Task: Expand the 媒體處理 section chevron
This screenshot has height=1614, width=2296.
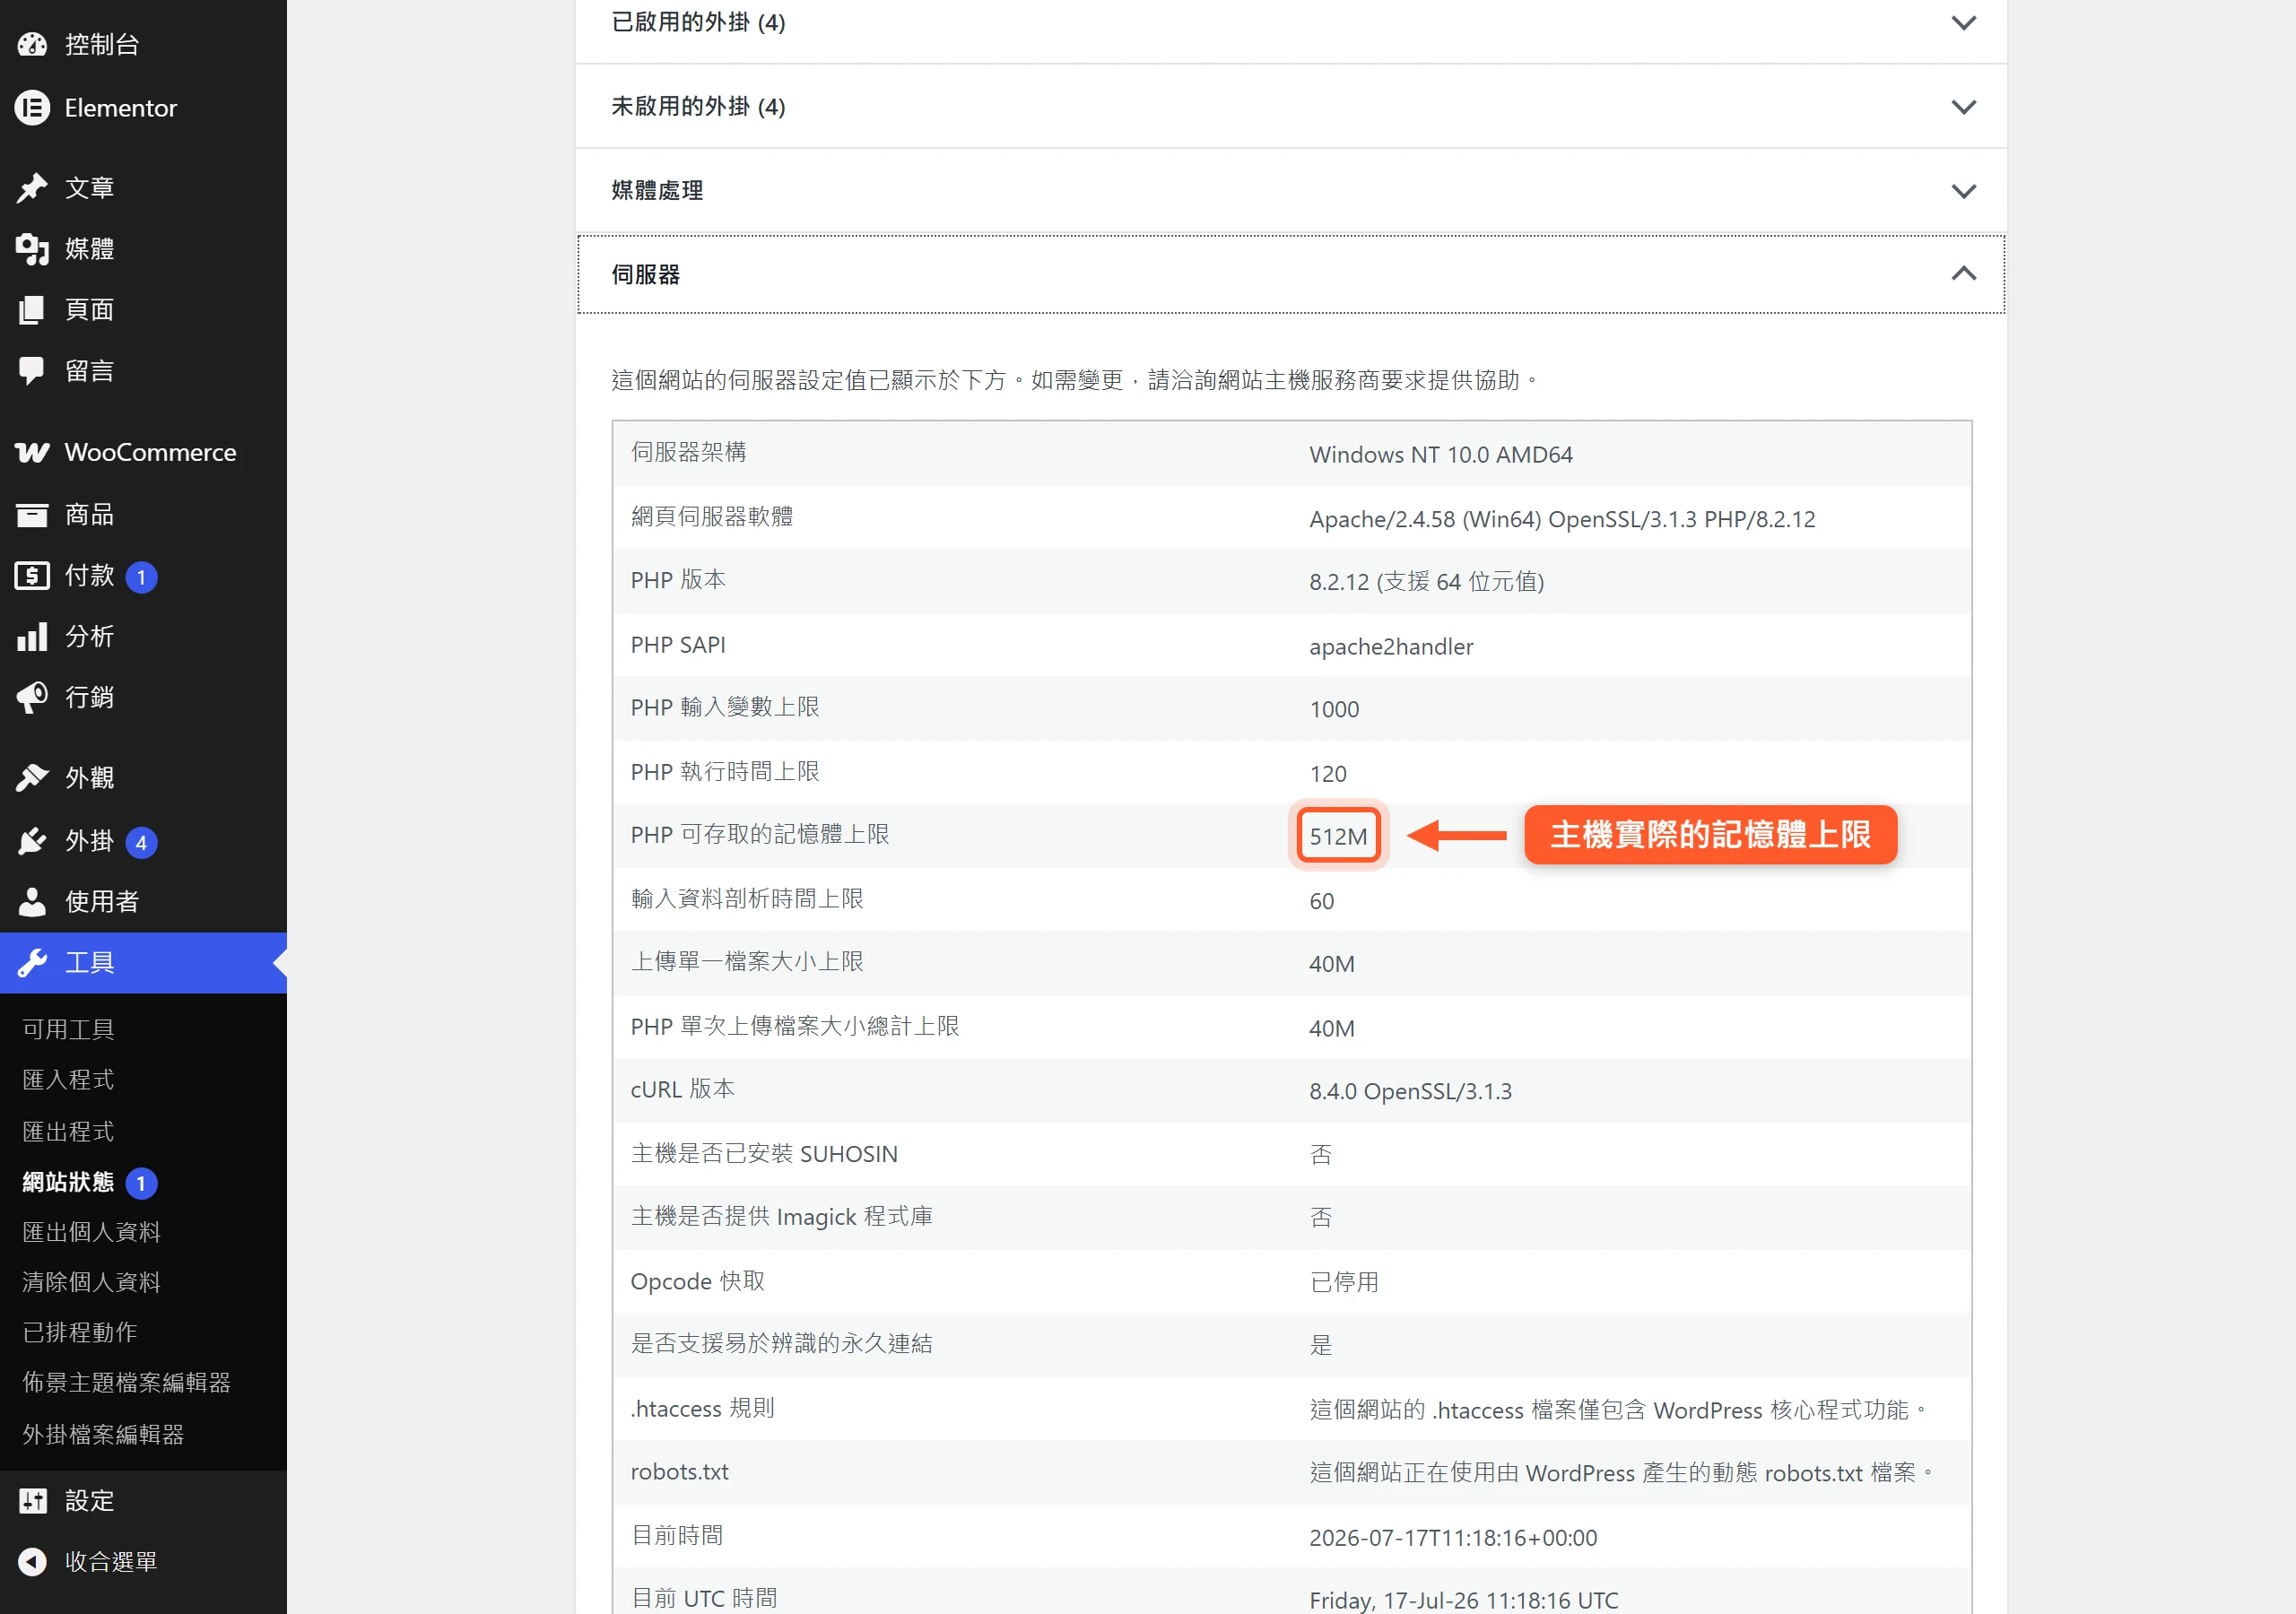Action: tap(1963, 191)
